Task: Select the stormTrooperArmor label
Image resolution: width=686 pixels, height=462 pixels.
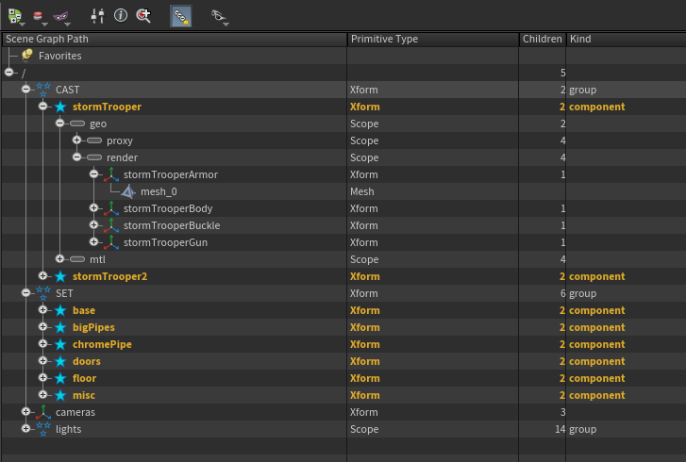Action: pyautogui.click(x=171, y=174)
